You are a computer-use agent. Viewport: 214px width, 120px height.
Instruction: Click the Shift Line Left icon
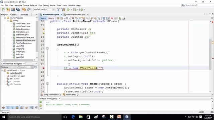pyautogui.click(x=104, y=18)
